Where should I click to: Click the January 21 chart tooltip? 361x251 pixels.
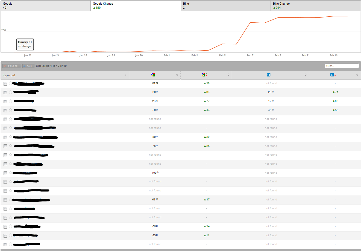coord(25,44)
